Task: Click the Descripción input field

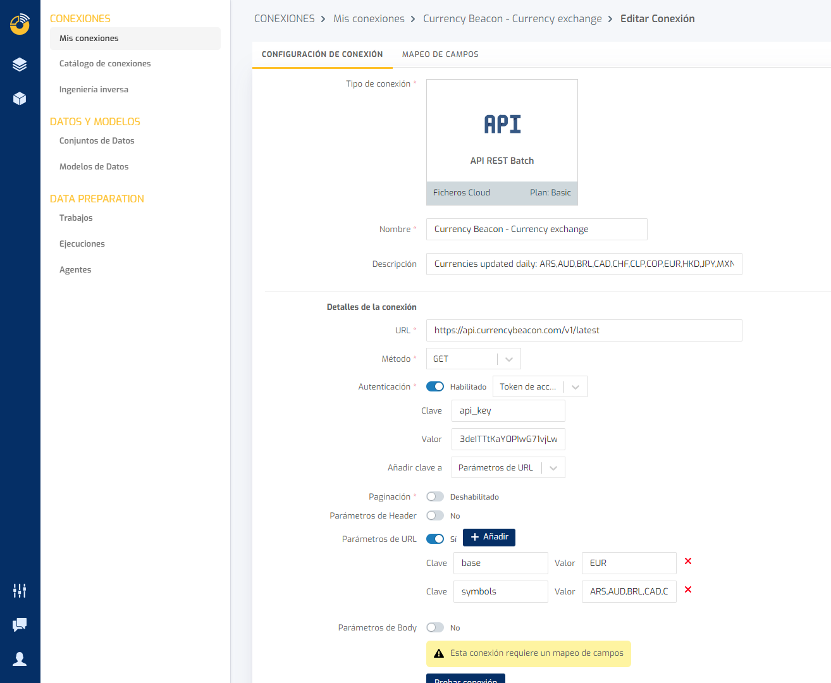Action: (584, 264)
